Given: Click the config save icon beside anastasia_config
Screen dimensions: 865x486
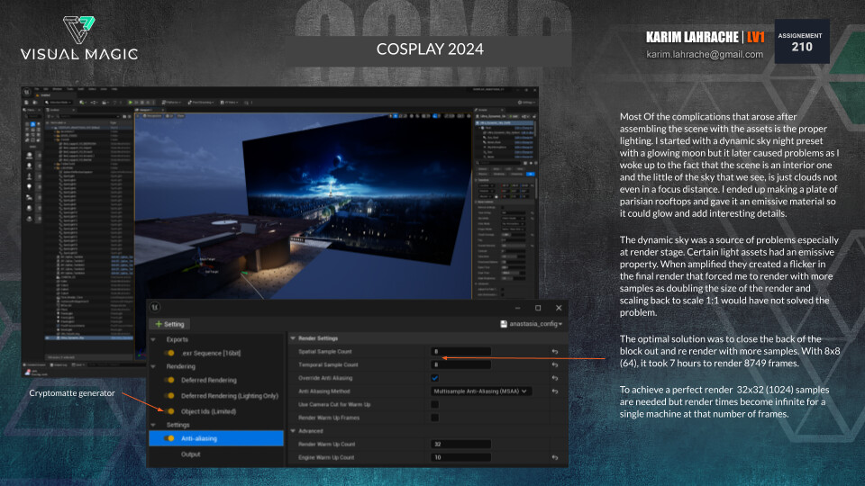Looking at the screenshot, I should (504, 324).
